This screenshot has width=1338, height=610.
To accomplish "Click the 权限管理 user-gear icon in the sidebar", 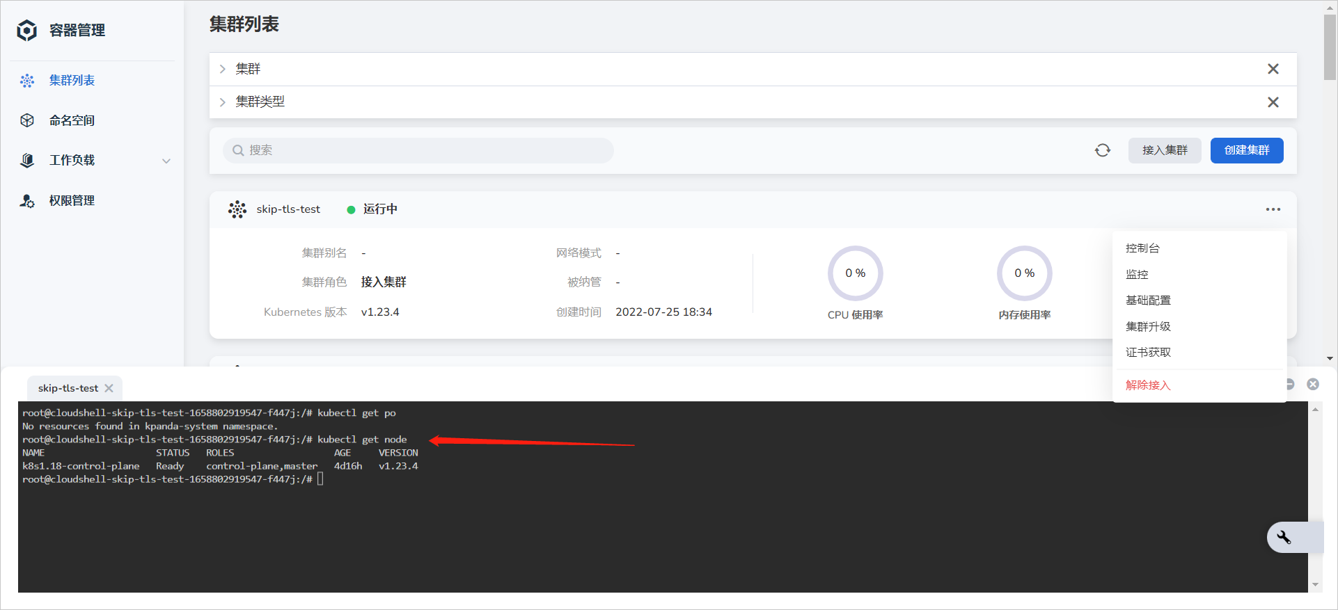I will [27, 201].
